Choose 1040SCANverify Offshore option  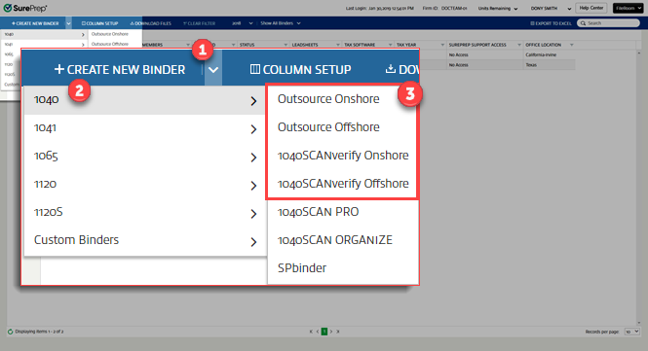343,184
